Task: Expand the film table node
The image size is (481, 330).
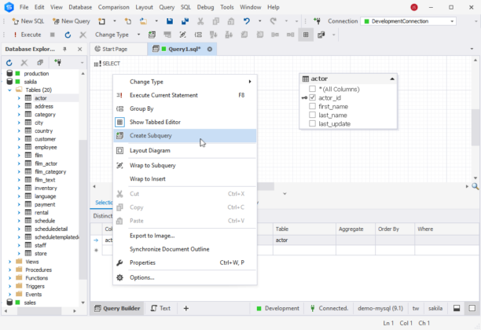Action: click(19, 156)
